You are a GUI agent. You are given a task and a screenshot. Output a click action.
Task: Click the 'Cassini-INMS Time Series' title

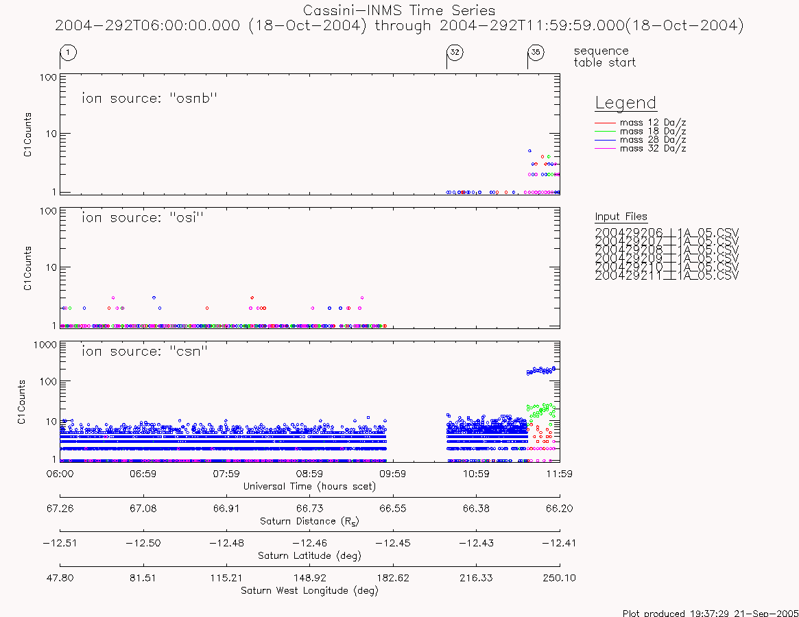click(x=399, y=10)
